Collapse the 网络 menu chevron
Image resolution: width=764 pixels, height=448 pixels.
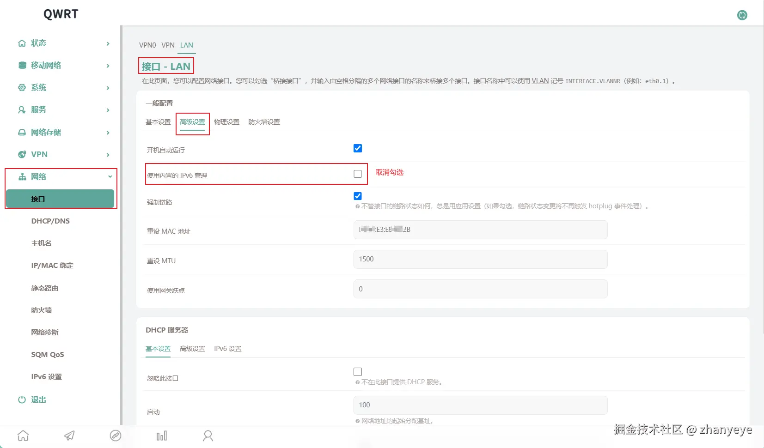[110, 176]
